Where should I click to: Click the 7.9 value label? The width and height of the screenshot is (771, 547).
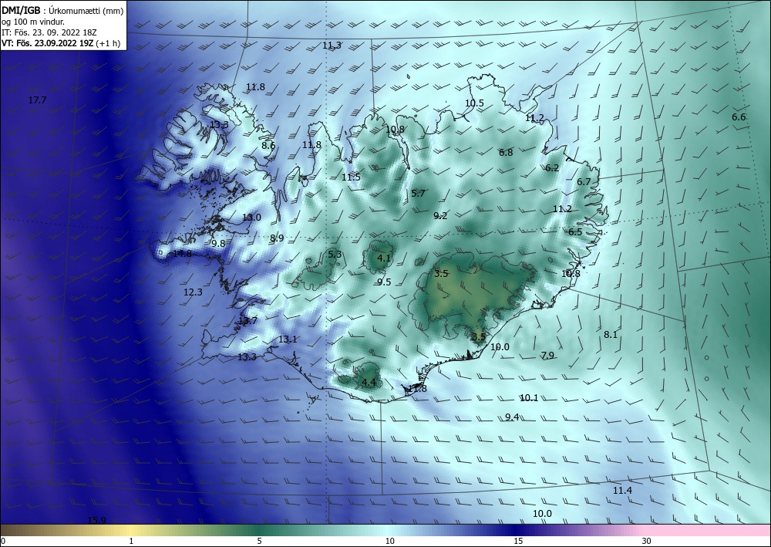pos(547,356)
